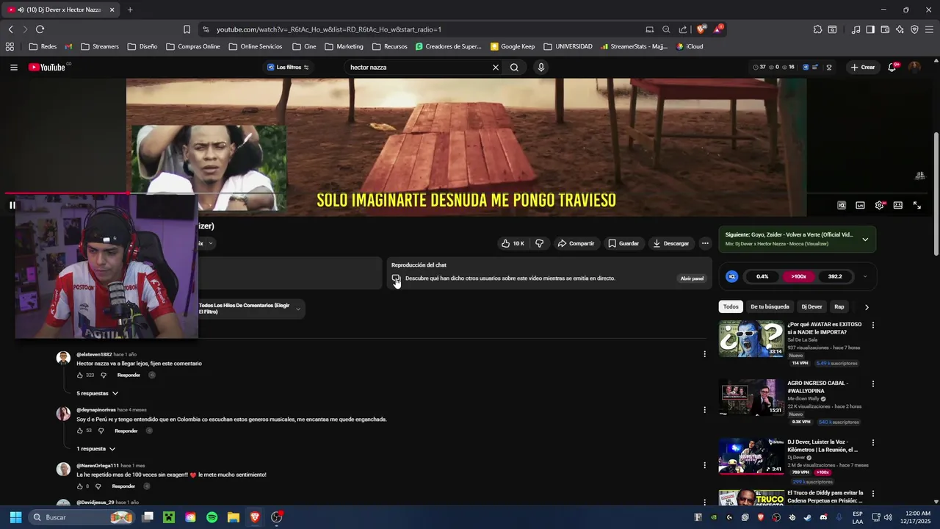Click the video progress bar
This screenshot has height=529, width=940.
tap(466, 194)
